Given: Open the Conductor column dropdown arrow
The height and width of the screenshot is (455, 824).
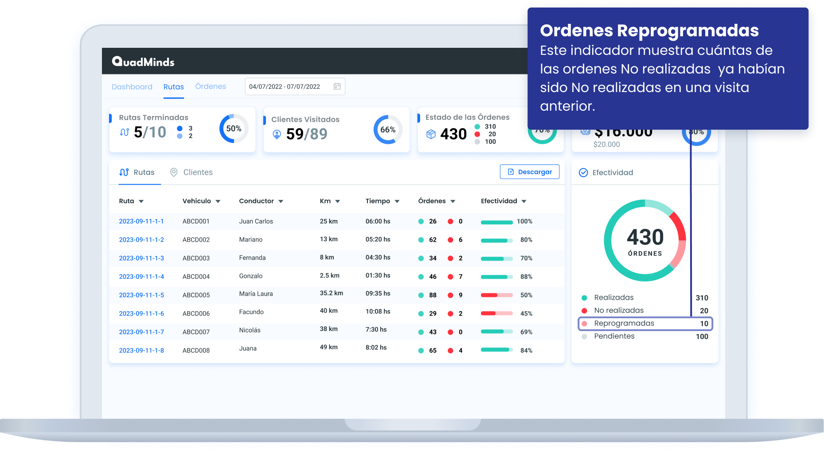Looking at the screenshot, I should point(281,201).
